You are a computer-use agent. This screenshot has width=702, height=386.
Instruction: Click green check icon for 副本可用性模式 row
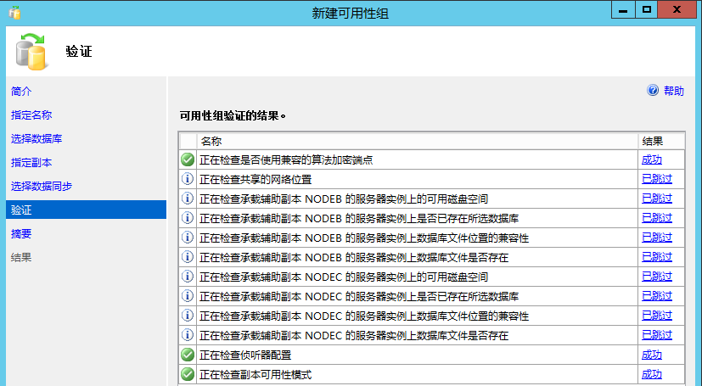[188, 374]
